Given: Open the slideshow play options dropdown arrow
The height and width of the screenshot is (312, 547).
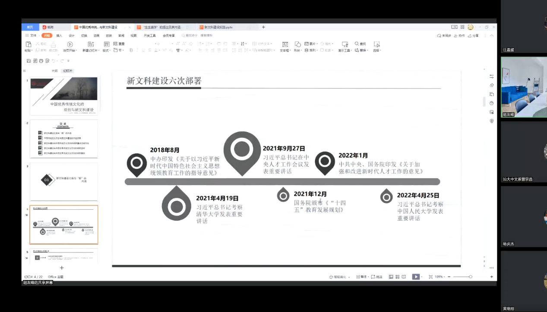Looking at the screenshot, I should tap(422, 277).
